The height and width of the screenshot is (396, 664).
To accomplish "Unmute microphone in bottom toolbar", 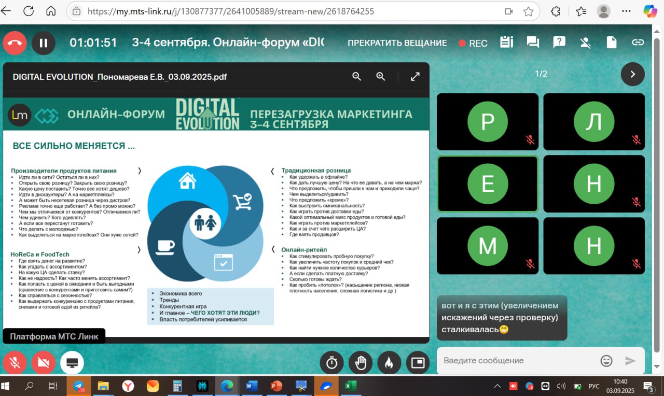I will pos(15,363).
